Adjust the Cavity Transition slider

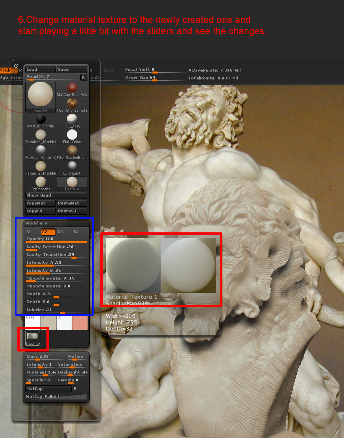point(56,255)
